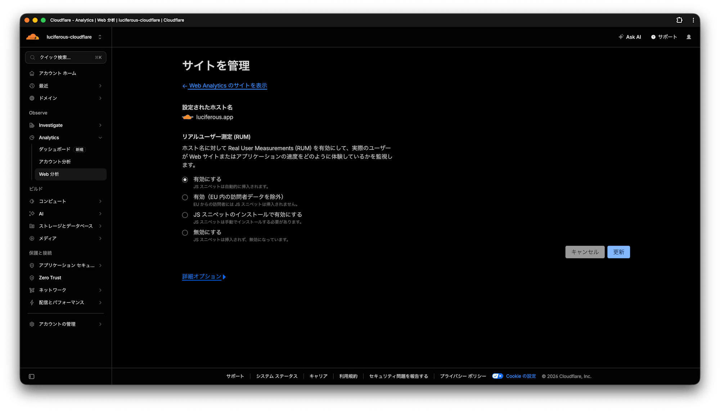Viewport: 720px width, 411px height.
Task: Toggle the Cookie settings switch icon in footer
Action: pos(498,376)
